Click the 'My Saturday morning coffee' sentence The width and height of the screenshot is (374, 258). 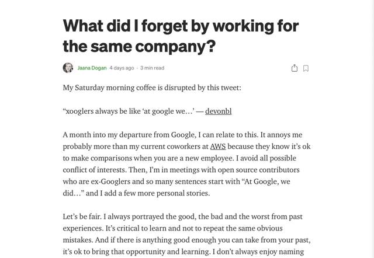point(151,88)
